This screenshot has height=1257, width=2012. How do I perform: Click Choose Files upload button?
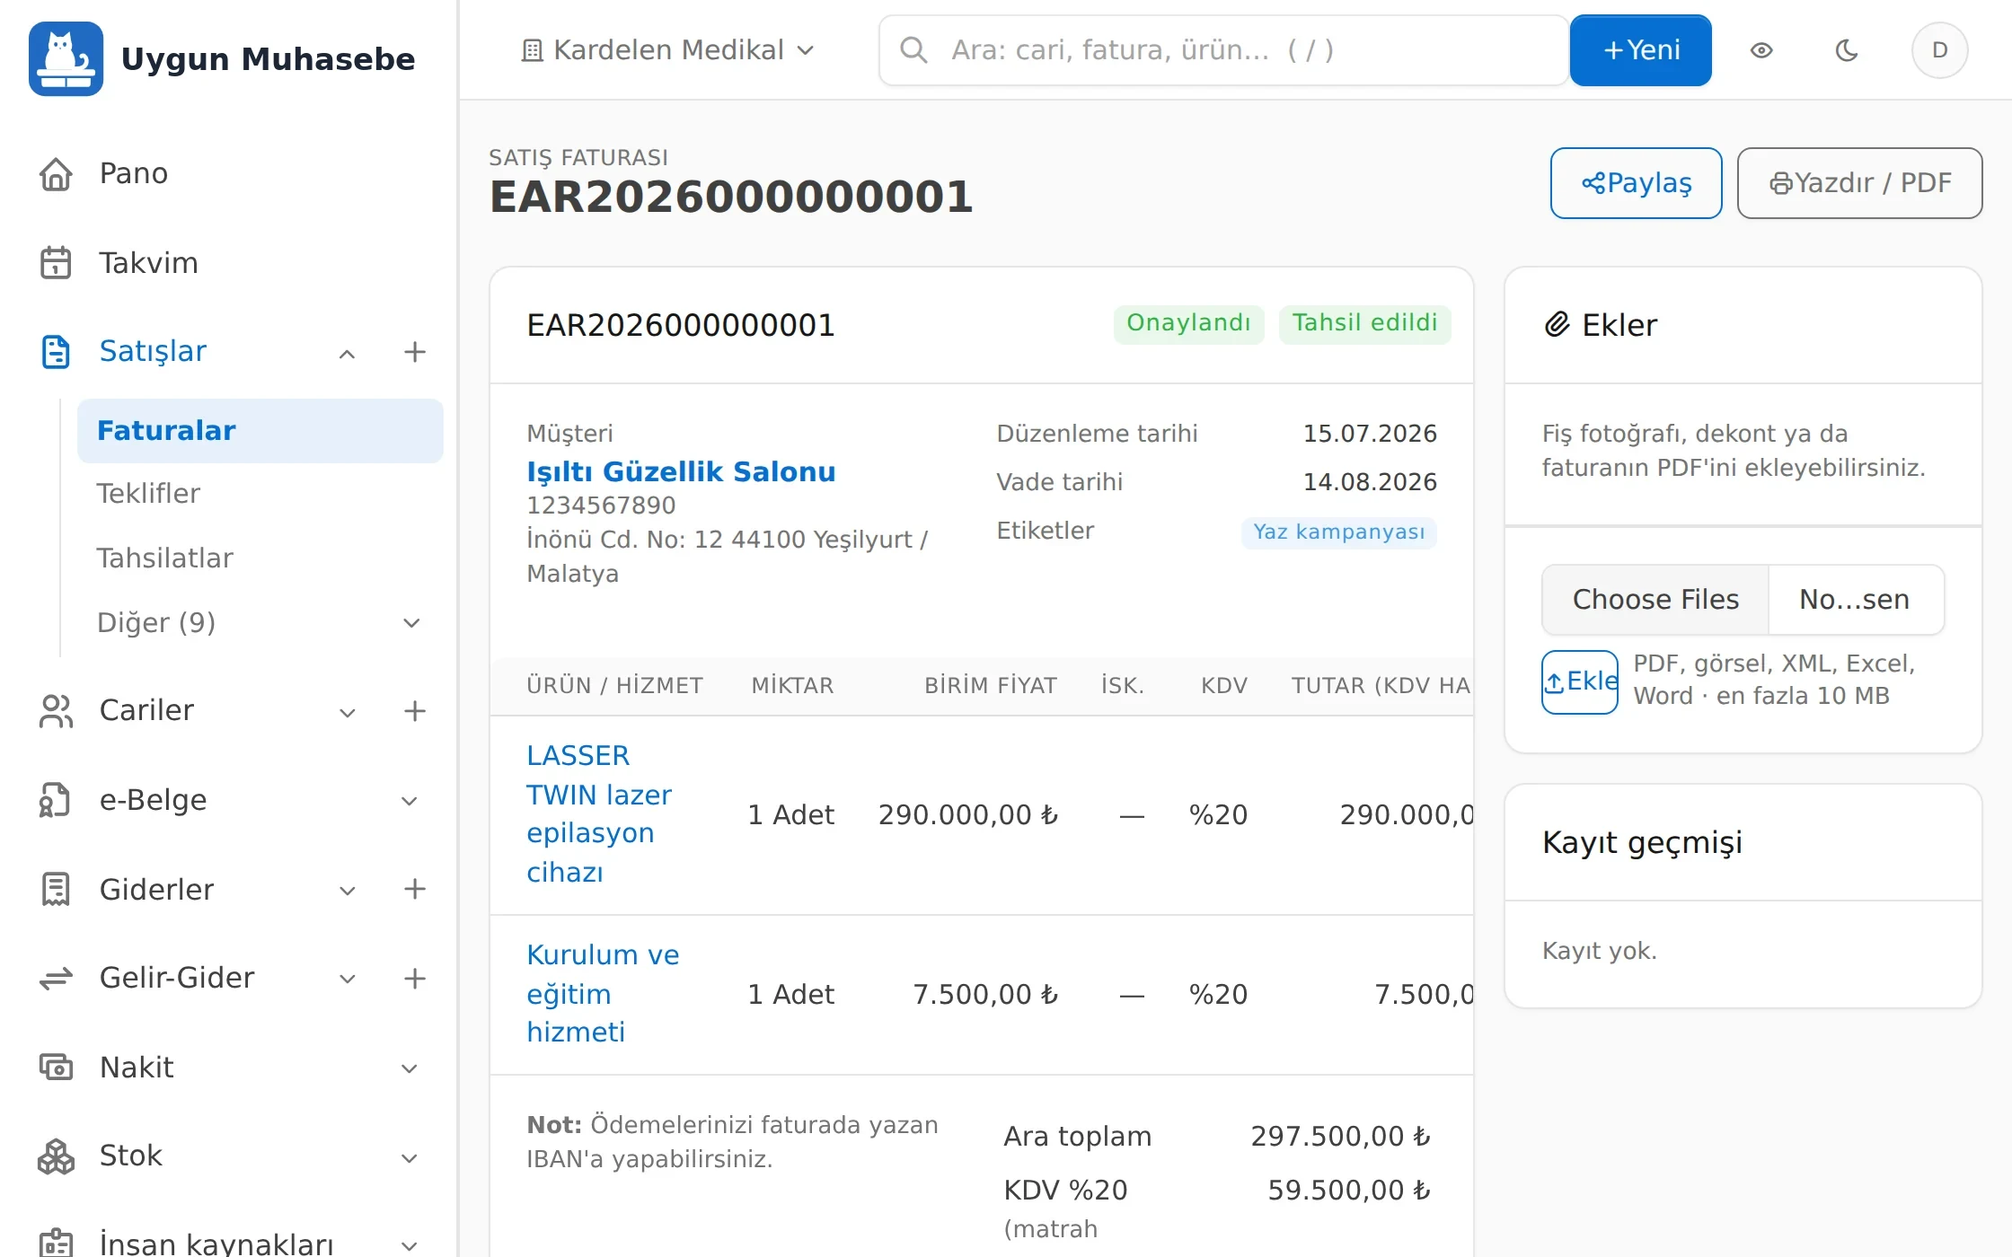pyautogui.click(x=1655, y=600)
